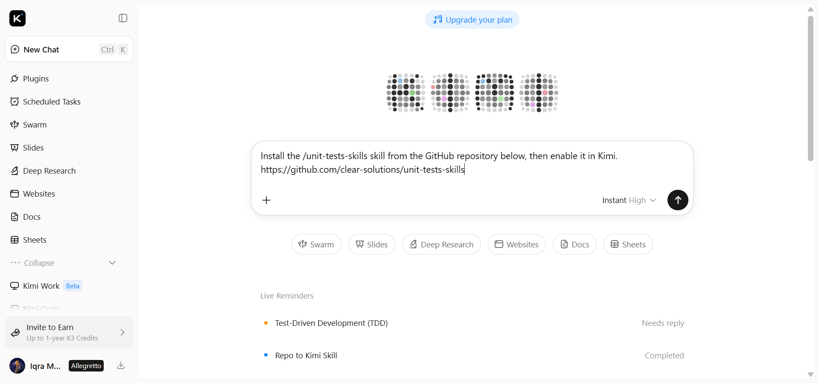Click the Kimi logo icon
819x383 pixels.
click(x=17, y=18)
